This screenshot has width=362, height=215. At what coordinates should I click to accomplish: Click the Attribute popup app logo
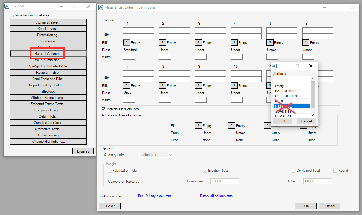tap(274, 66)
